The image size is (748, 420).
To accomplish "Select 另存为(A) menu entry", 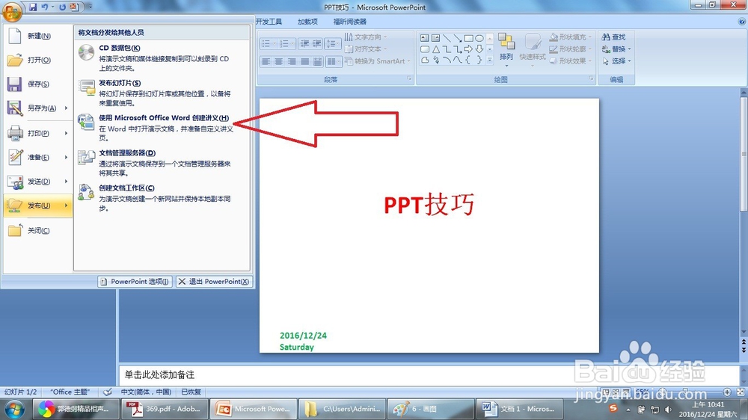I will (38, 108).
